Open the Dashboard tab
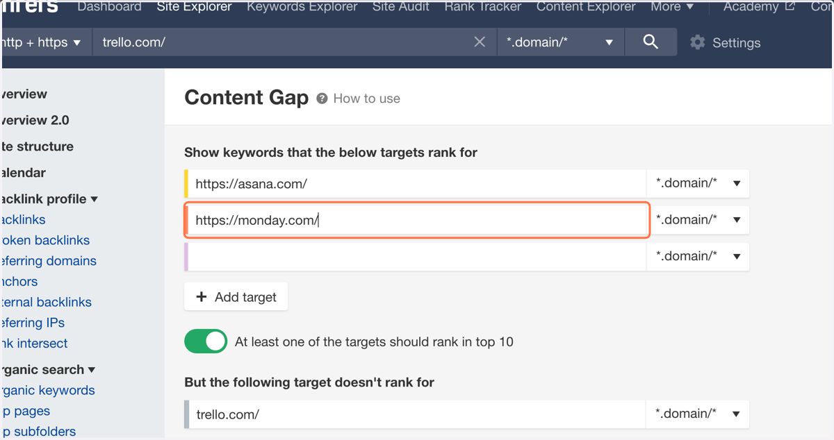The height and width of the screenshot is (440, 834). 109,7
